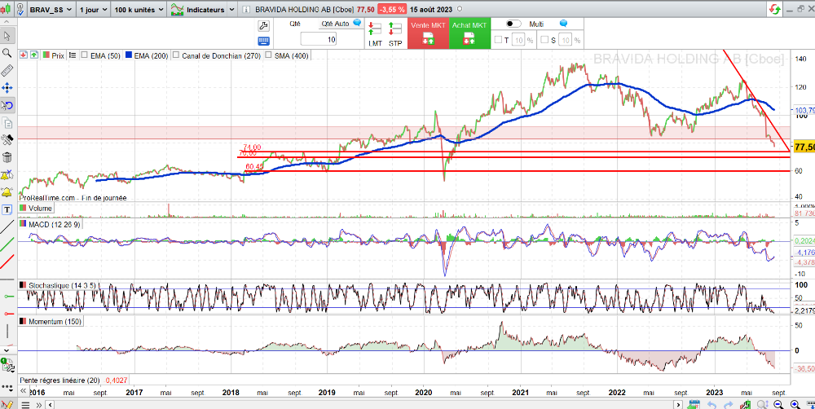Screen dimensions: 815x409
Task: Click the red-green refresh arrows icon
Action: (x=772, y=10)
